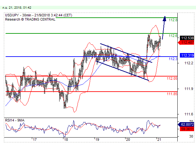The height and width of the screenshot is (144, 196).
Task: Click date 18 on time axis
Action: coord(66,139)
